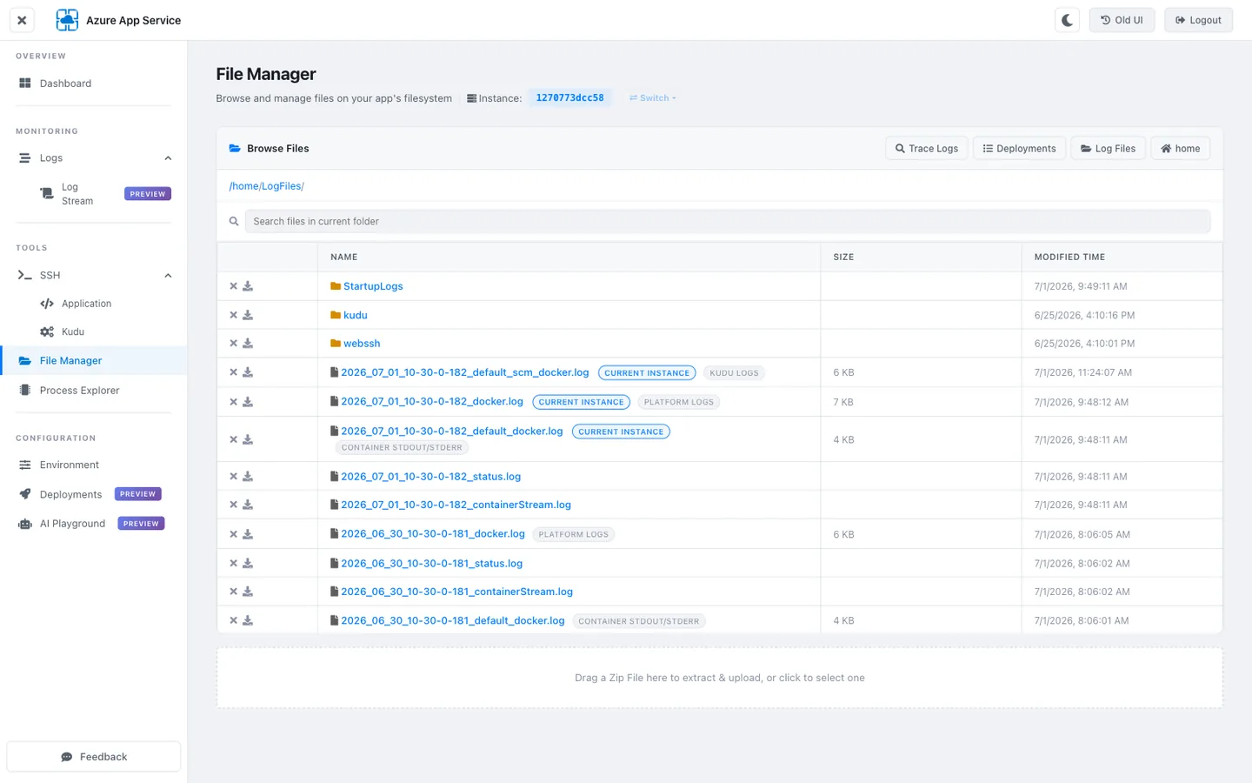Image resolution: width=1252 pixels, height=783 pixels.
Task: Click the Trace Logs button
Action: 927,149
